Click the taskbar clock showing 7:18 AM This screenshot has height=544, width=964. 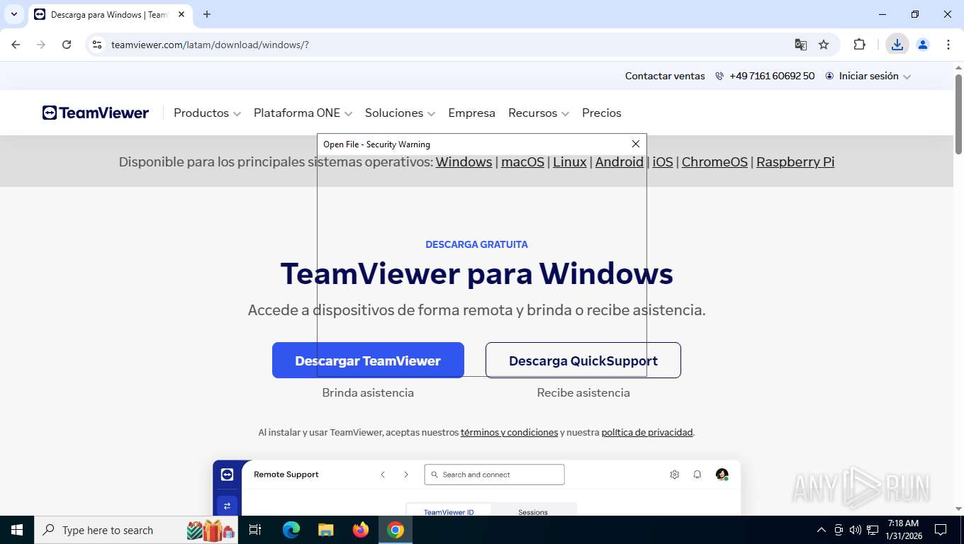(903, 530)
